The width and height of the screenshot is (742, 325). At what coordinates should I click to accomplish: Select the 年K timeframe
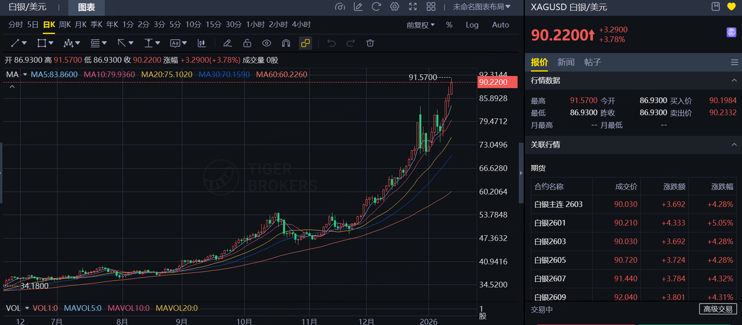tap(112, 25)
